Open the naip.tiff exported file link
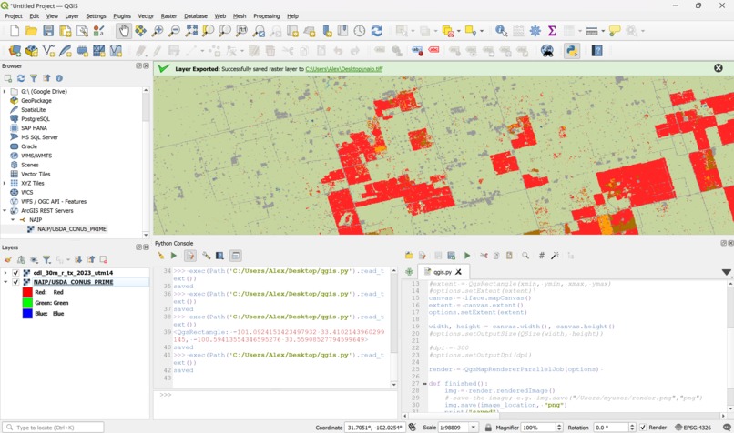The image size is (734, 433). 344,69
